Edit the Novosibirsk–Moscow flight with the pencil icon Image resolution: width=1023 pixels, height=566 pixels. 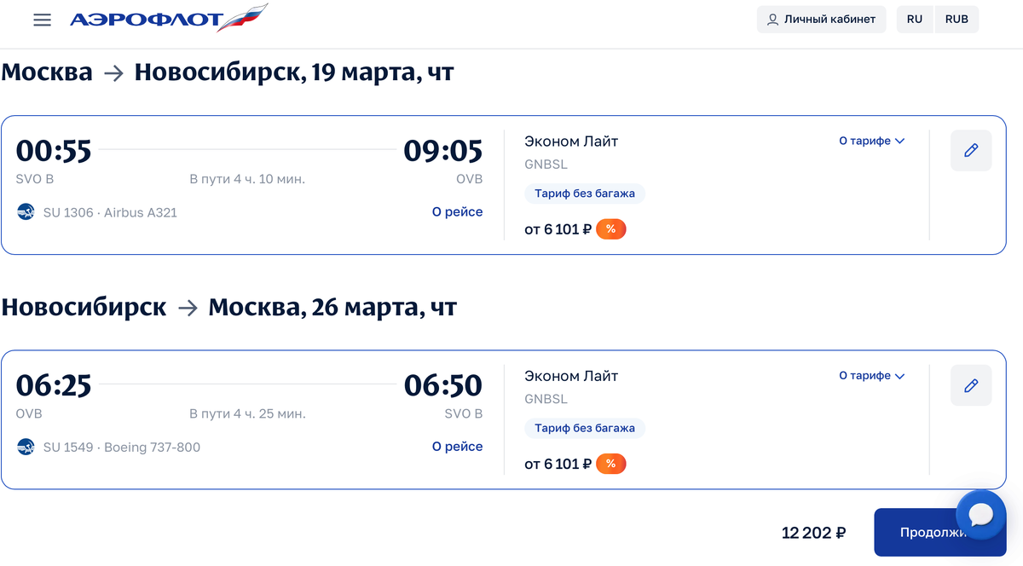(971, 385)
